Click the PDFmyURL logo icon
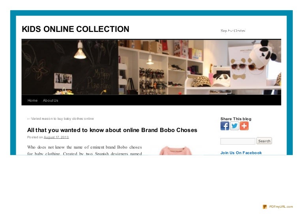 (265, 207)
